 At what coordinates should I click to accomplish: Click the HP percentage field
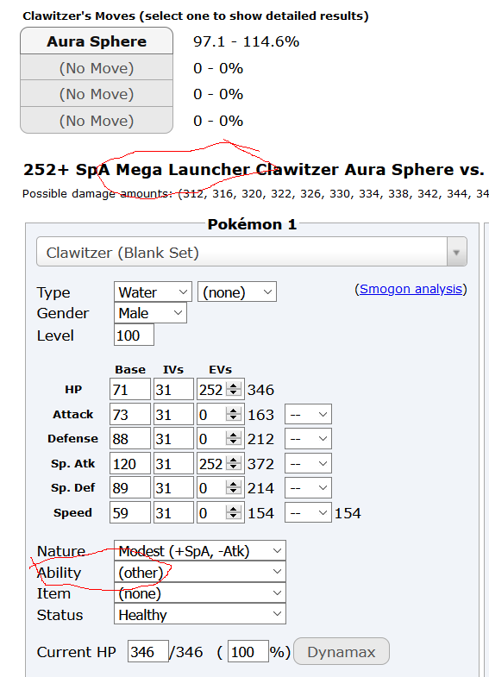tap(248, 651)
